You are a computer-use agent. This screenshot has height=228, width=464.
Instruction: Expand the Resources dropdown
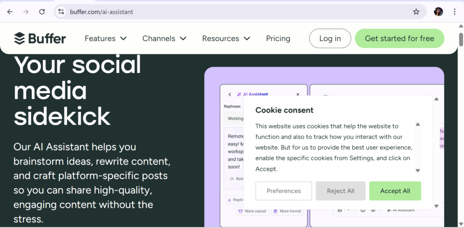[x=226, y=38]
